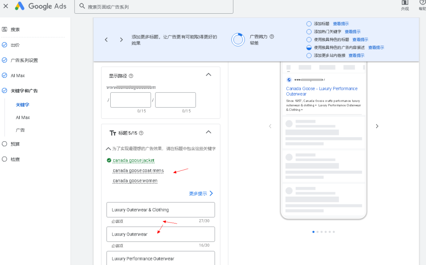
Task: Open the 外观 appearance panel
Action: pos(404,5)
